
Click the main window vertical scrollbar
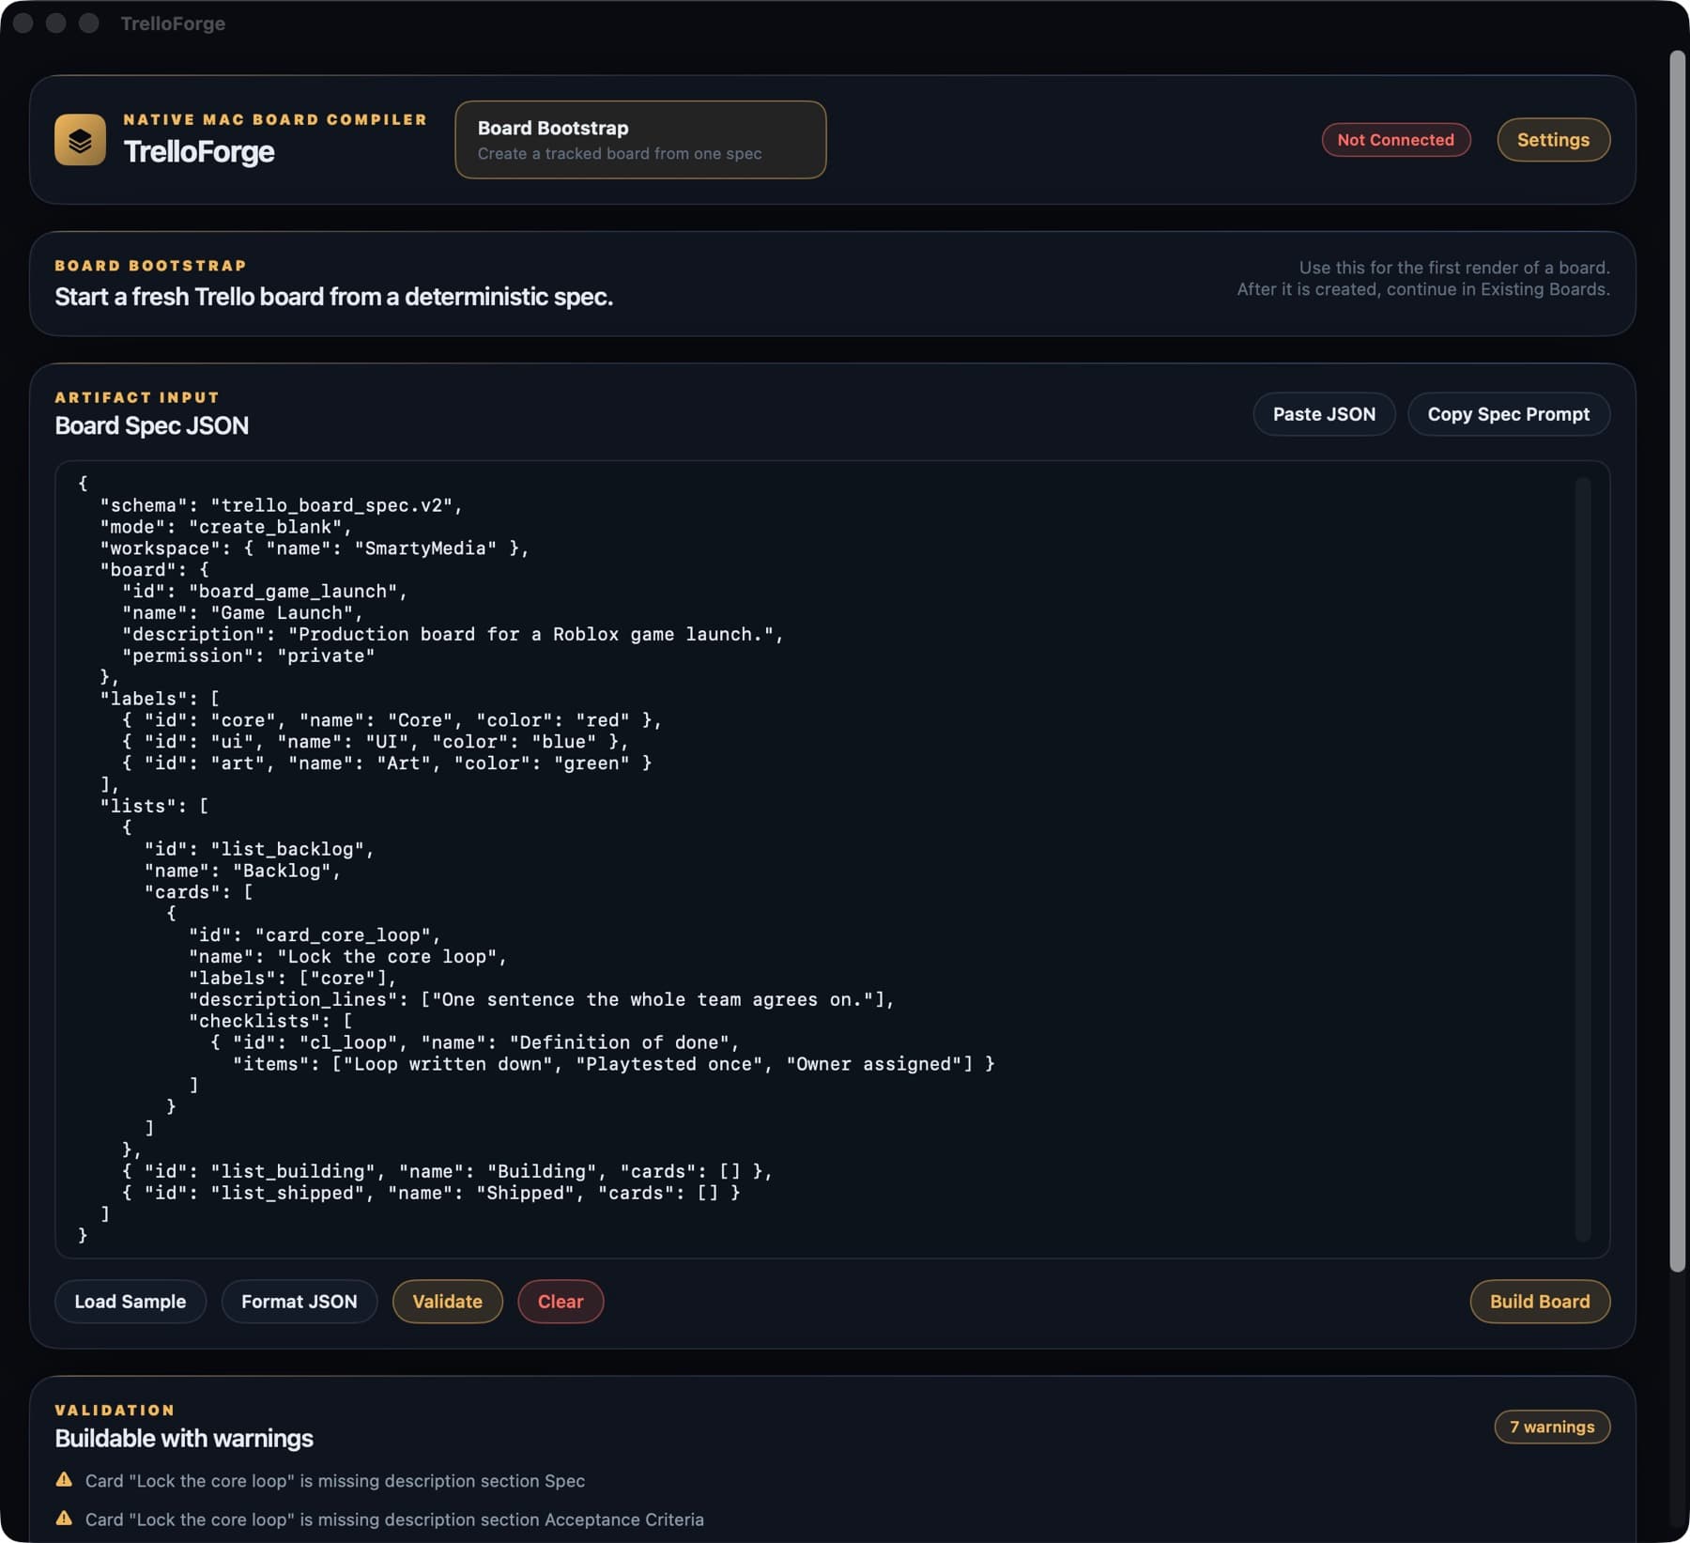pyautogui.click(x=1678, y=662)
